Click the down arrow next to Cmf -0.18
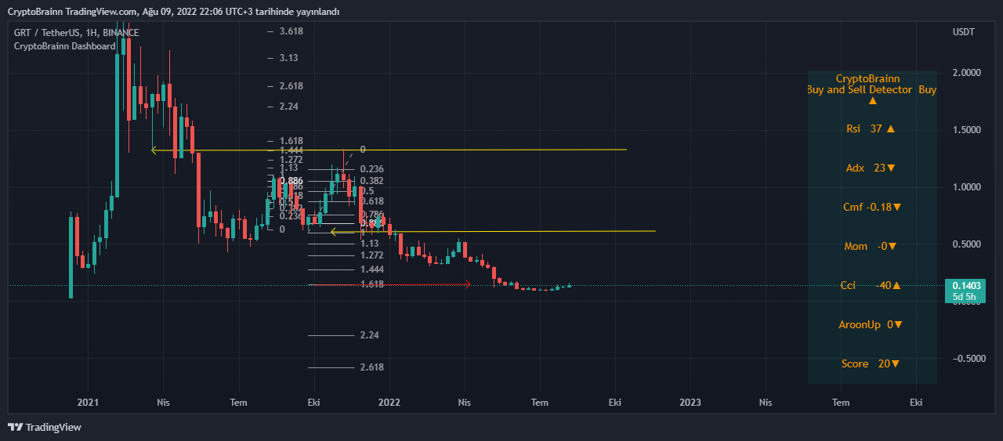The image size is (1003, 441). click(x=897, y=208)
